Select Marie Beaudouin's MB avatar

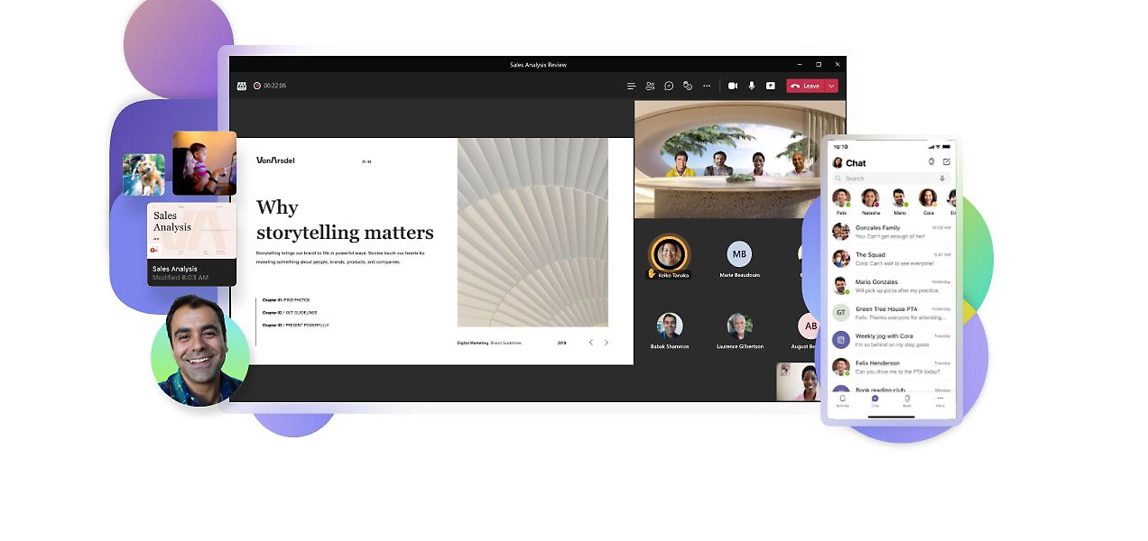pos(739,253)
